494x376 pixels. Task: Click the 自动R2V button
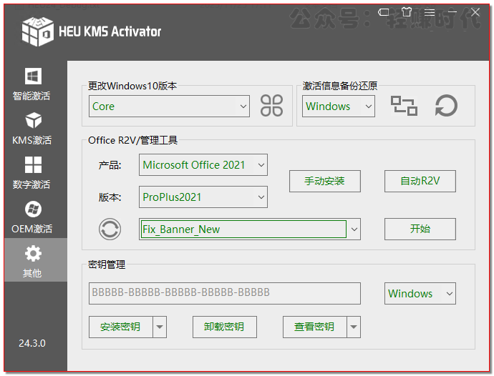click(x=420, y=181)
